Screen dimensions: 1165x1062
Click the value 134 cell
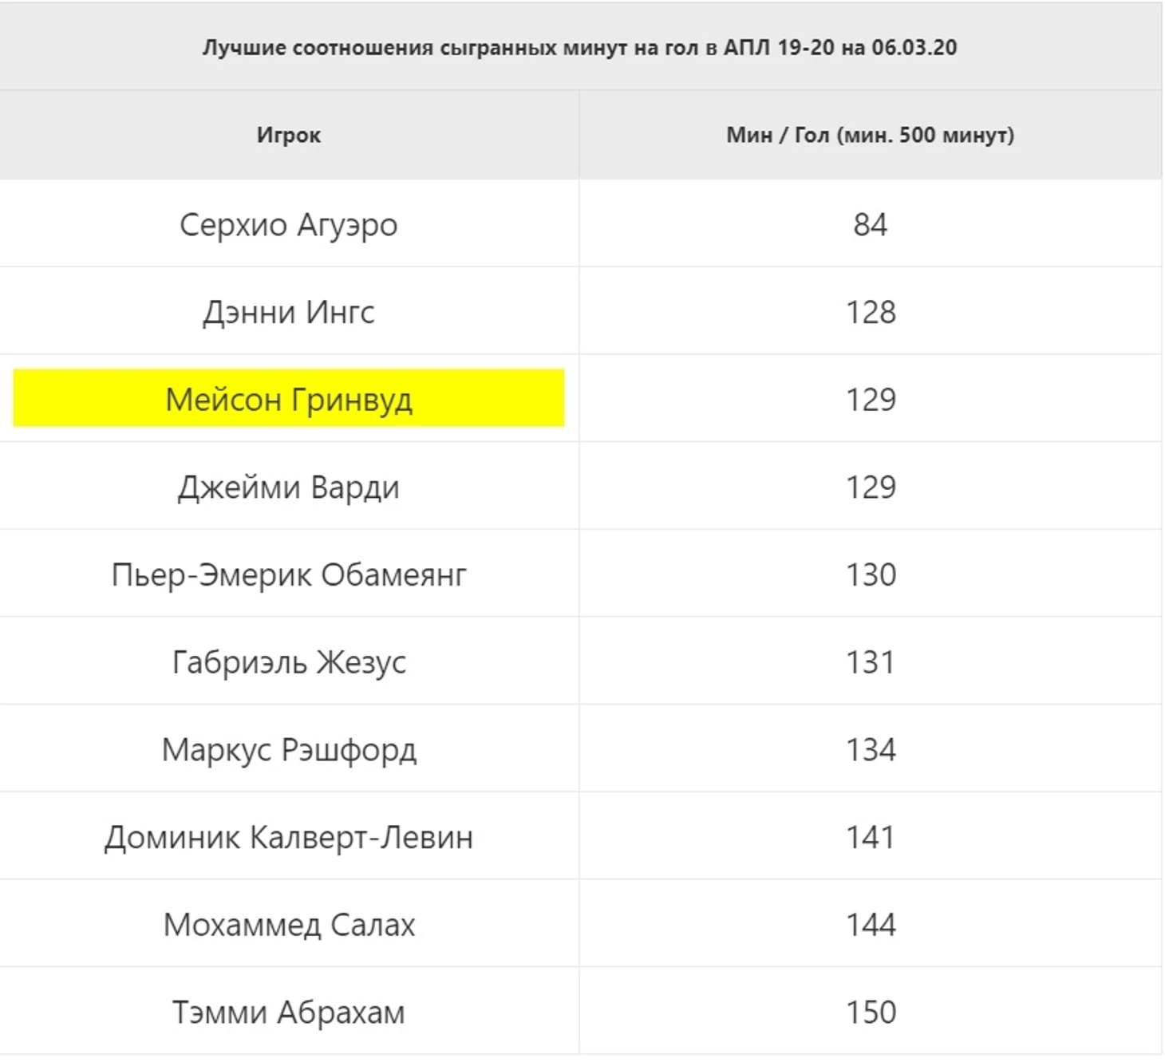[870, 749]
